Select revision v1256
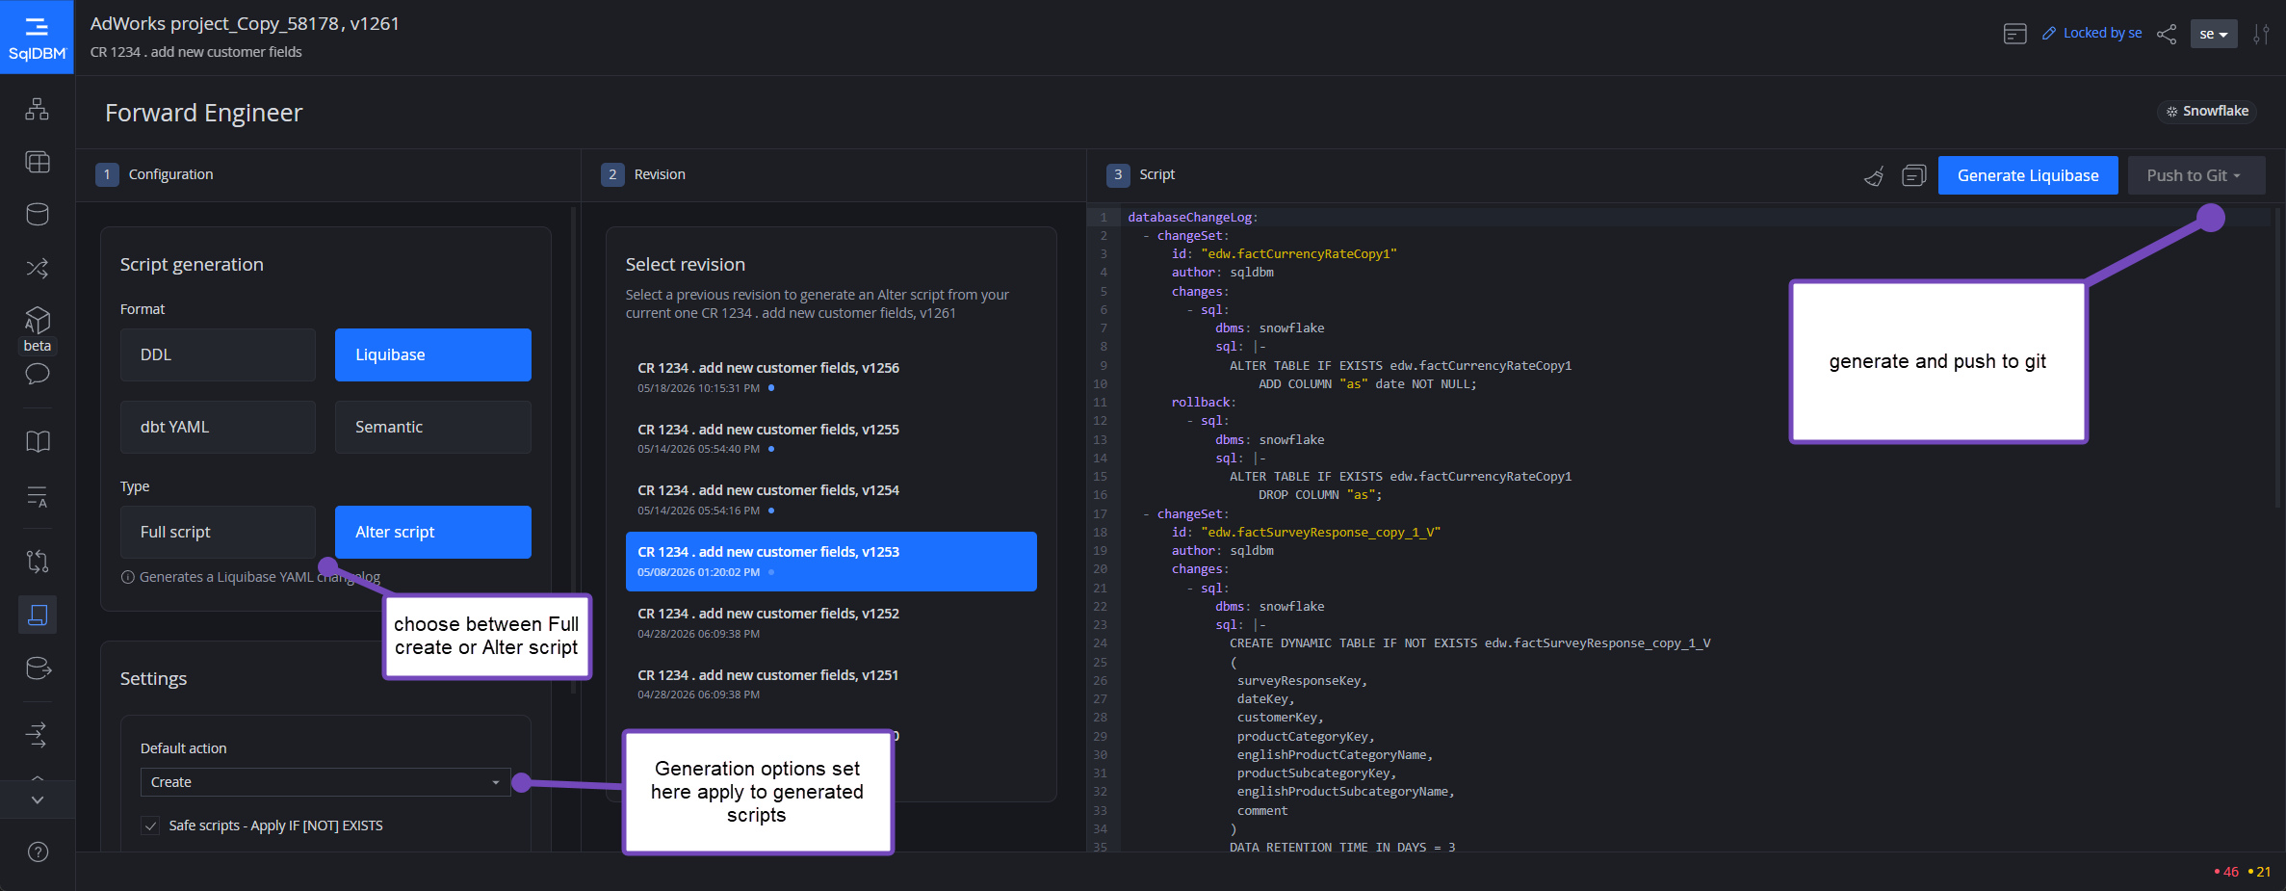 pos(831,378)
